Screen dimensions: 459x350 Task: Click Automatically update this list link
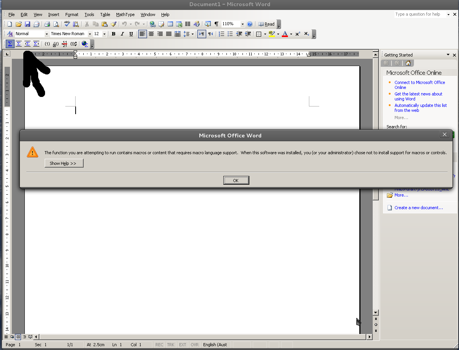(x=420, y=108)
